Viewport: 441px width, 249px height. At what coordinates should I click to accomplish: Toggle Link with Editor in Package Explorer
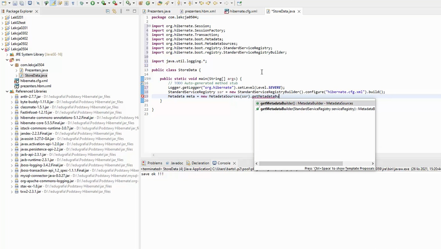[x=114, y=11]
